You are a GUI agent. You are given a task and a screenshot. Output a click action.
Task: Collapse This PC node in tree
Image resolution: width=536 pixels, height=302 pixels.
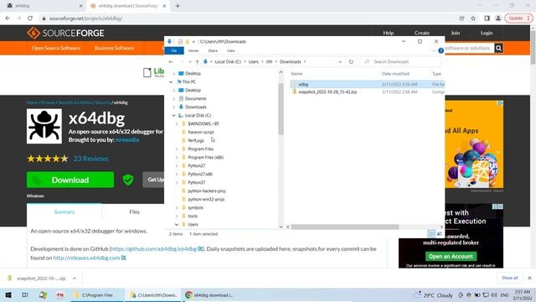click(x=171, y=82)
